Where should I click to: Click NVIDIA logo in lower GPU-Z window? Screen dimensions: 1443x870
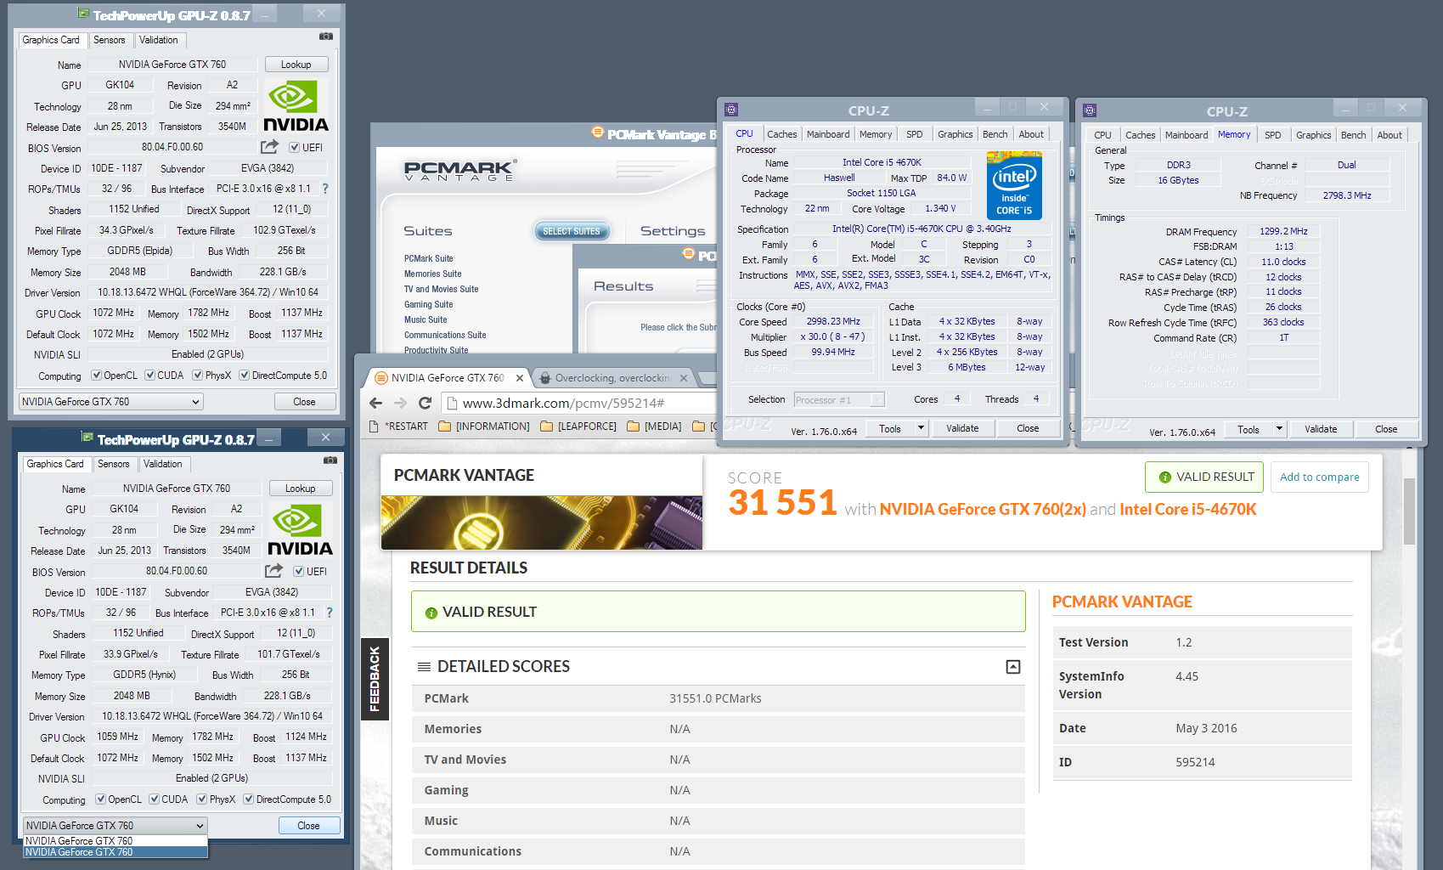click(300, 530)
